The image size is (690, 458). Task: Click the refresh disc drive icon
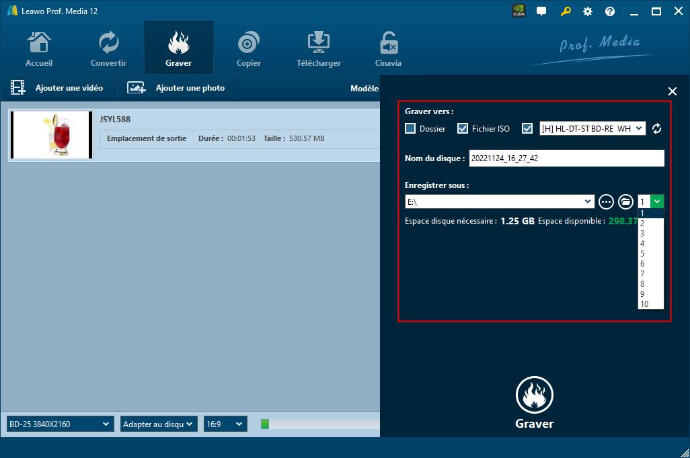656,128
